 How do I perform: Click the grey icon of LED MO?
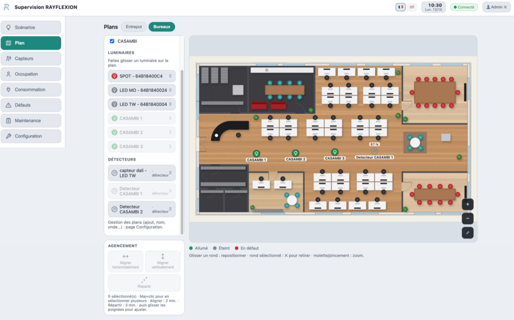[x=114, y=90]
